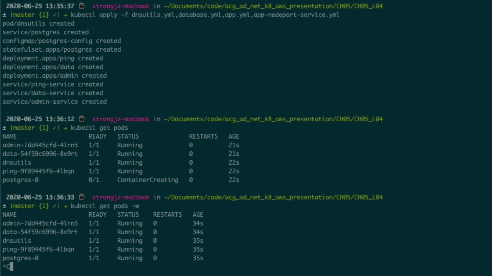Click the prompt arrow before 'kubectl get pods -w'

click(x=65, y=206)
